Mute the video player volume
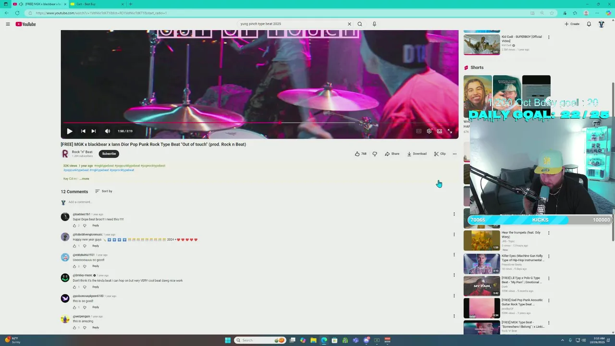 pos(108,131)
